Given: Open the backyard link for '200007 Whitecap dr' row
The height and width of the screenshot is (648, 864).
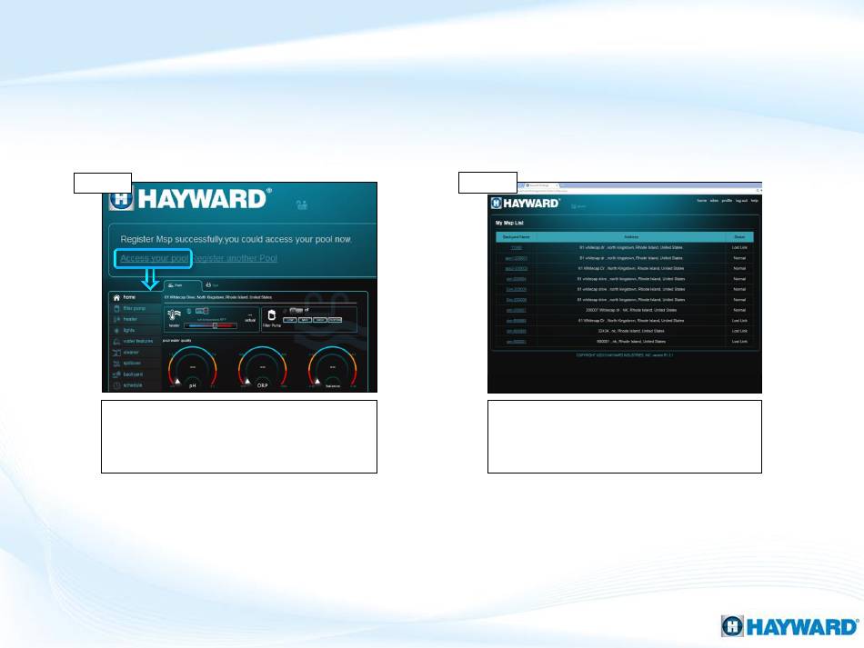Looking at the screenshot, I should coord(517,310).
